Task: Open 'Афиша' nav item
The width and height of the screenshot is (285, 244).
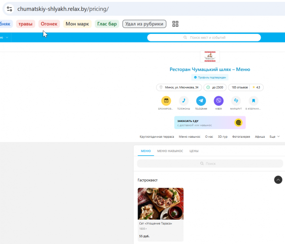Action: click(260, 137)
